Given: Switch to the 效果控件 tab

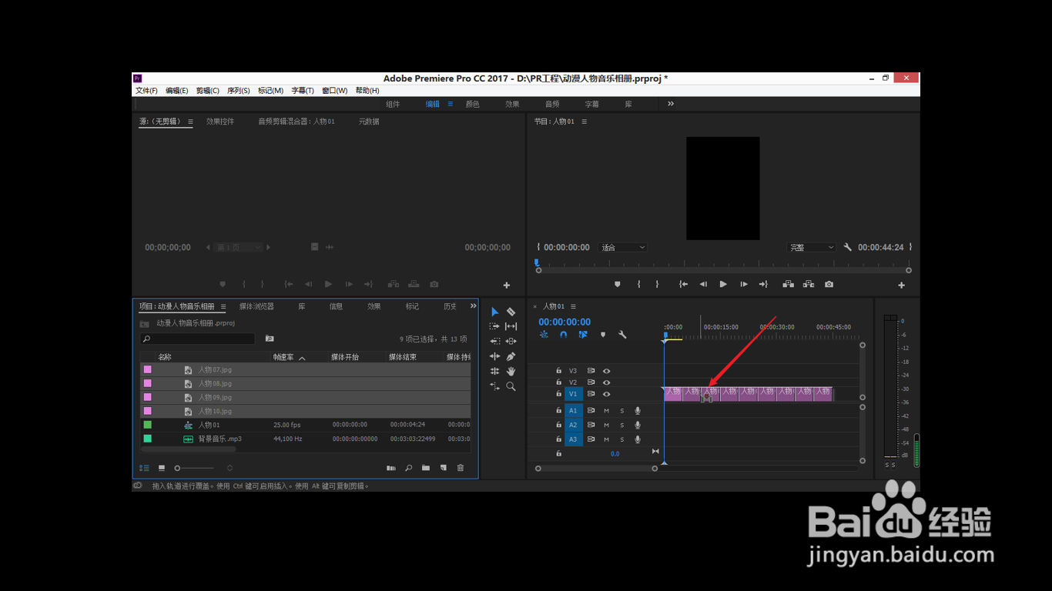Looking at the screenshot, I should pyautogui.click(x=220, y=122).
